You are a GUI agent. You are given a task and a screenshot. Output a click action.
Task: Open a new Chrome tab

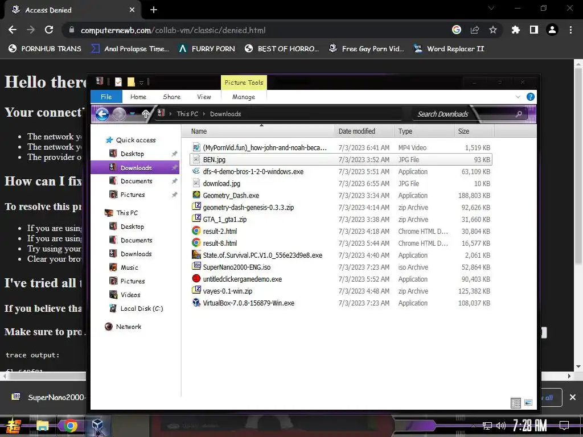point(154,10)
